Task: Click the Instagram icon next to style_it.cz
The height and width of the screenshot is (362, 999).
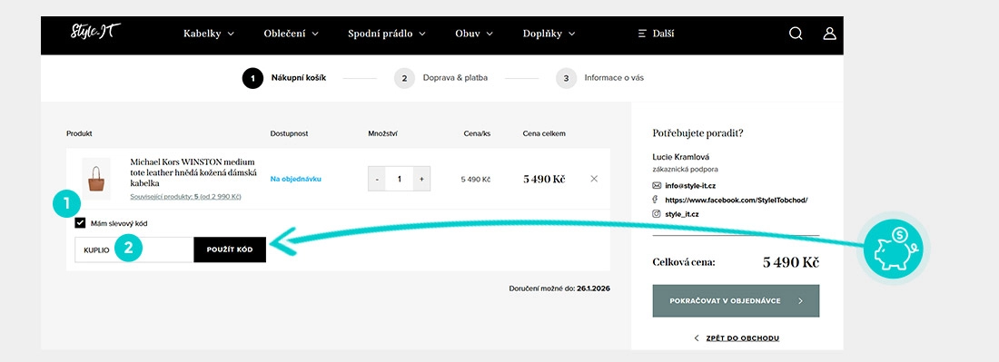Action: [x=657, y=214]
